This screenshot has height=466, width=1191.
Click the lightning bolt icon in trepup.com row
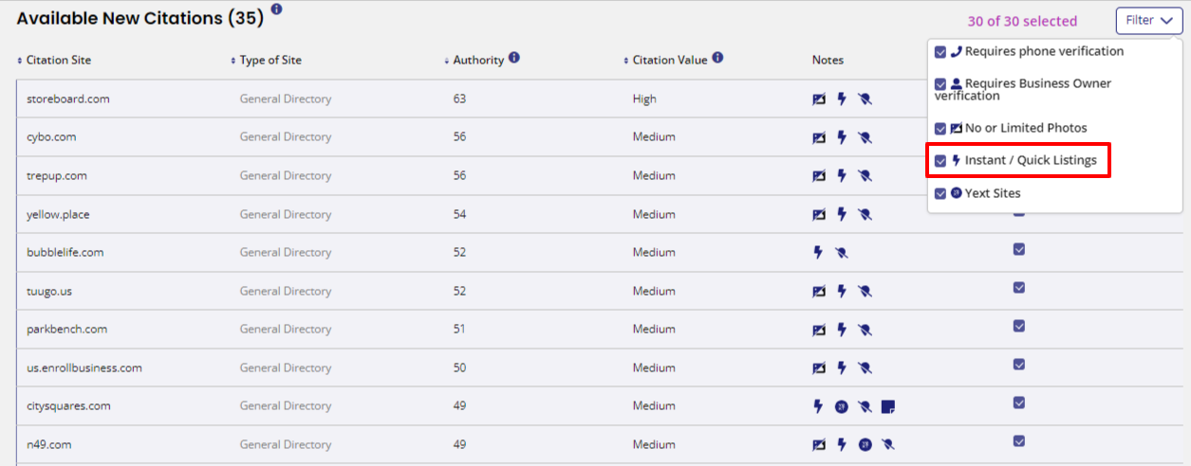point(842,175)
